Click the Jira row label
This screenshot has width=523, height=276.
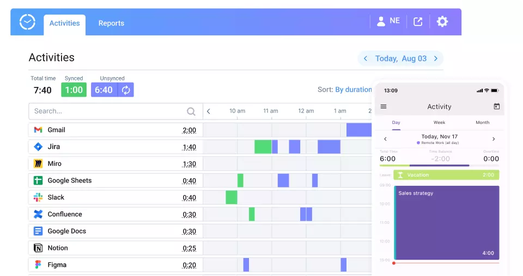[x=54, y=147]
